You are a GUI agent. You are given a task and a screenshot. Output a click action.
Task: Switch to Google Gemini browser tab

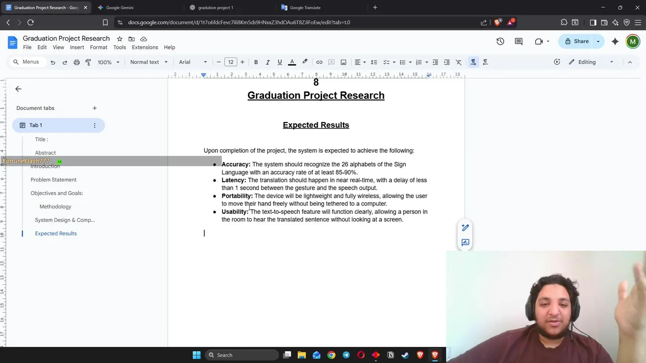tap(136, 8)
